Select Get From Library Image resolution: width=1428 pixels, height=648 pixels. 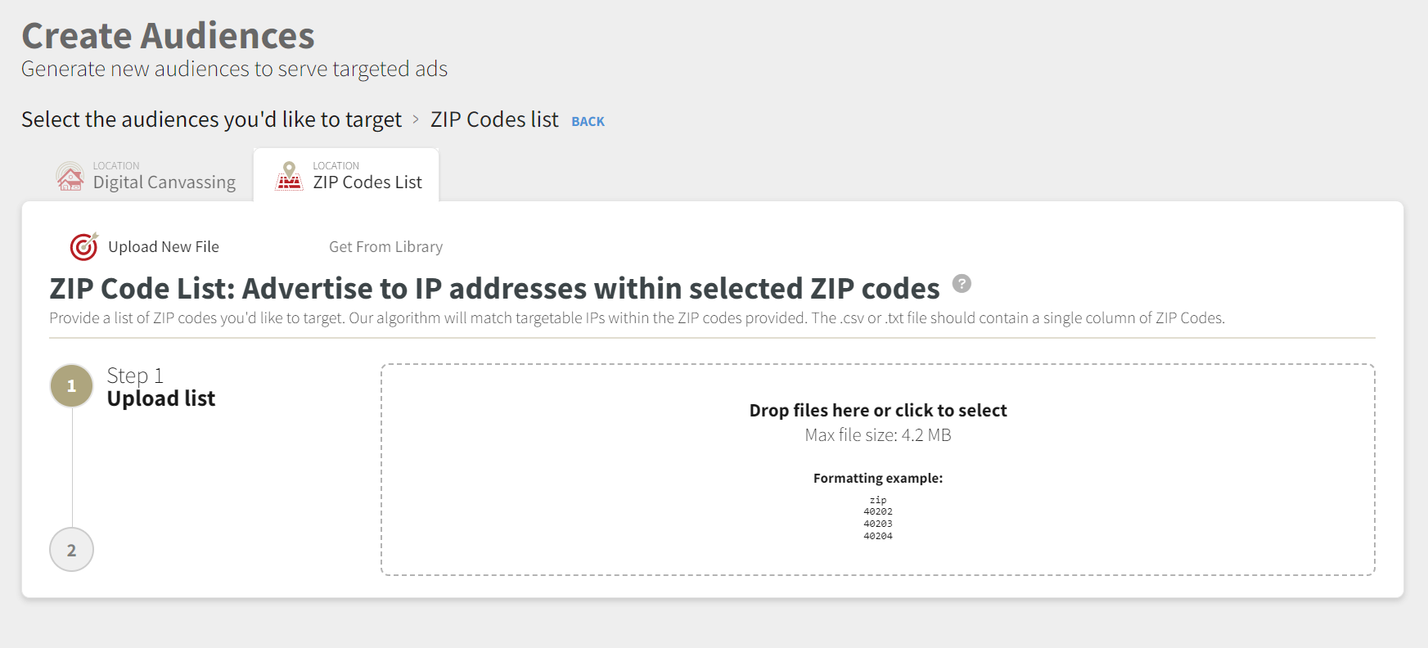point(385,245)
